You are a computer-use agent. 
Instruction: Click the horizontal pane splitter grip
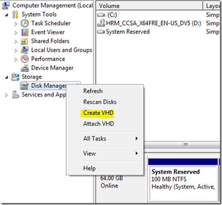186,145
